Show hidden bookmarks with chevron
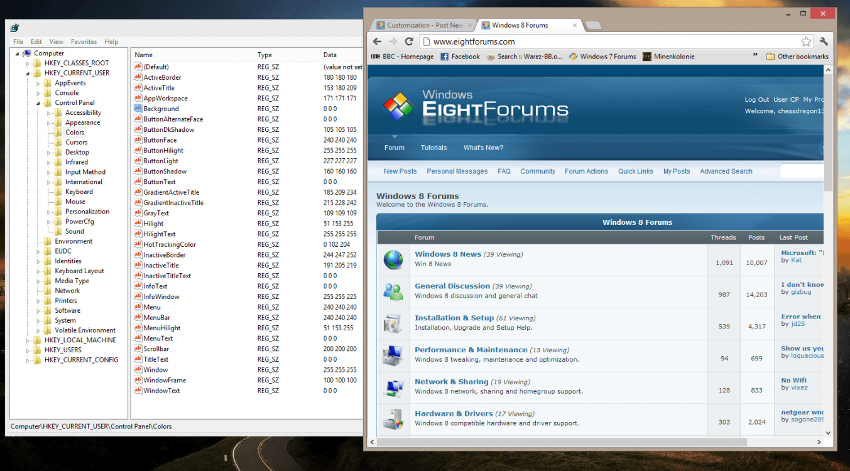This screenshot has width=850, height=471. pyautogui.click(x=755, y=56)
